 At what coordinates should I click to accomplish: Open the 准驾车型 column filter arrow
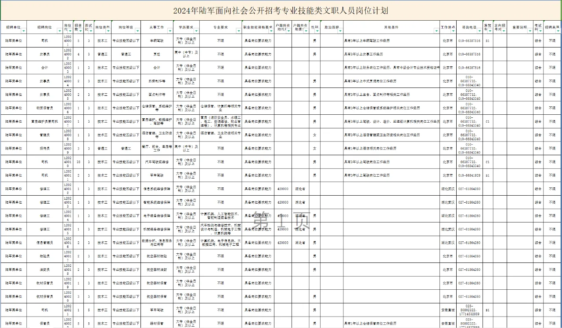(x=490, y=31)
